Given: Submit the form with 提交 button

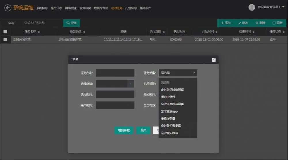Looking at the screenshot, I should click(143, 130).
